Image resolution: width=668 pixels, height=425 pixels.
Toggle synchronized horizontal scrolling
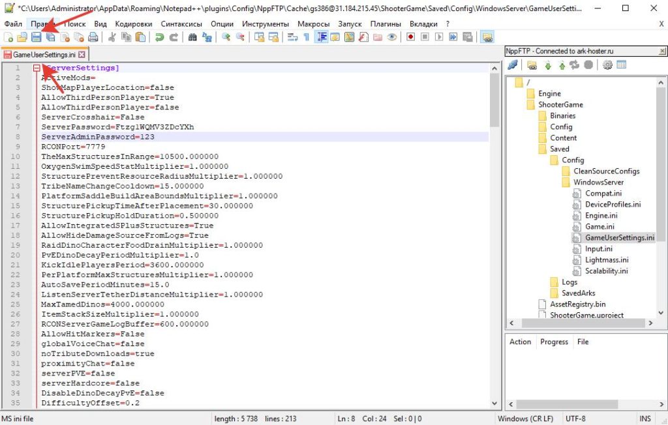coord(273,37)
